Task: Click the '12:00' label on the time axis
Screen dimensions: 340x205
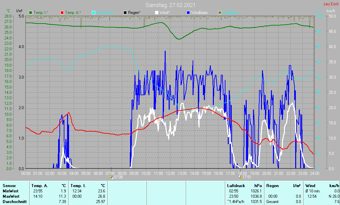Action: (170, 173)
